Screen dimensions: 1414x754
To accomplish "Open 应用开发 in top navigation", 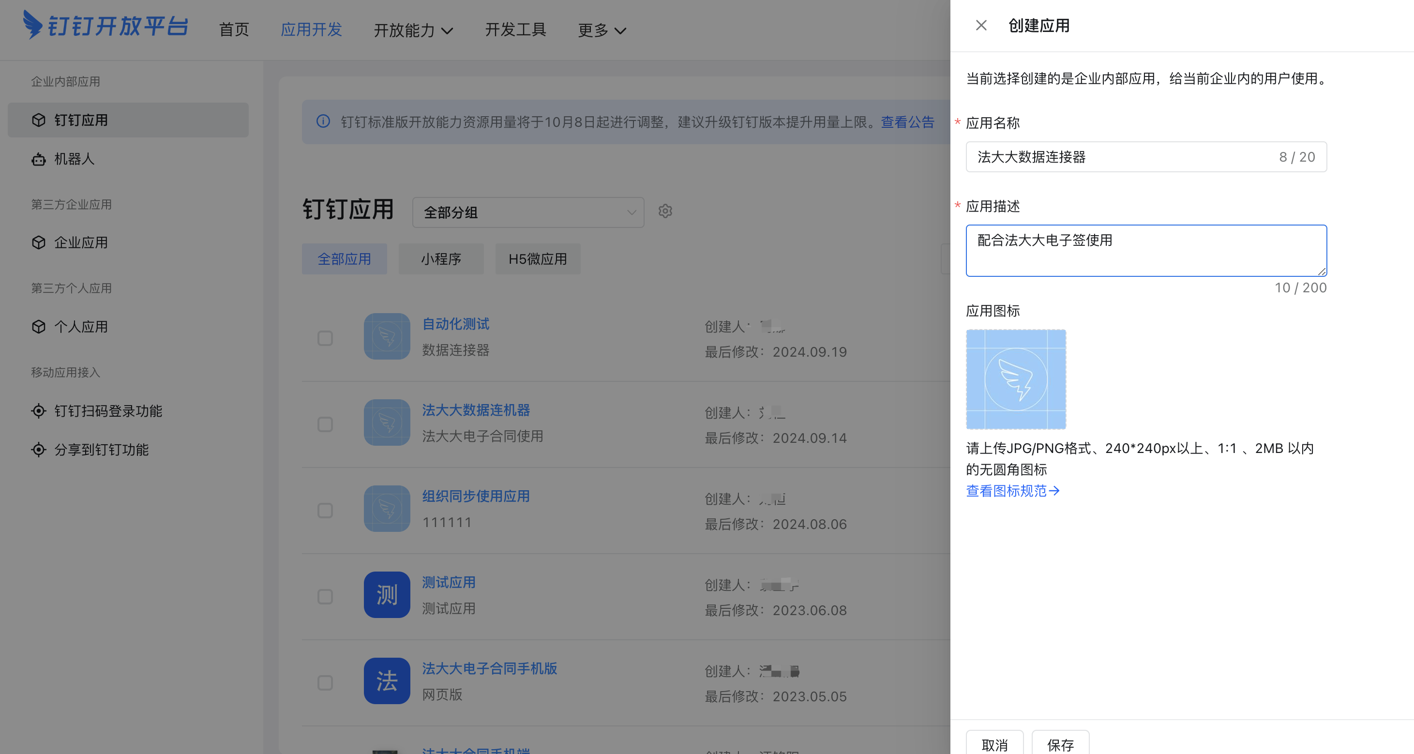I will [x=311, y=30].
